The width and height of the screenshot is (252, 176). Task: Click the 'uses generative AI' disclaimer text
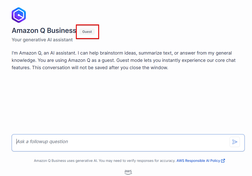tap(82, 161)
